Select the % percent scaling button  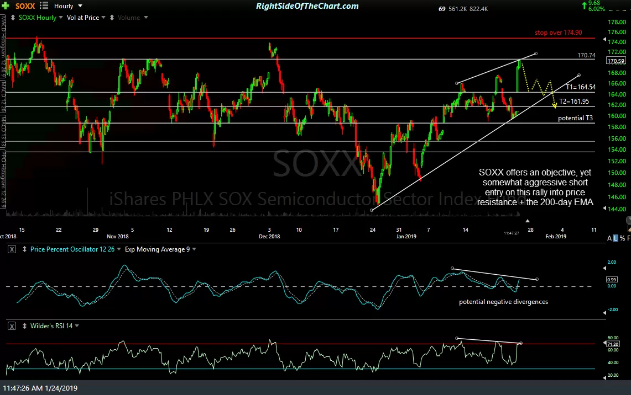tap(622, 238)
